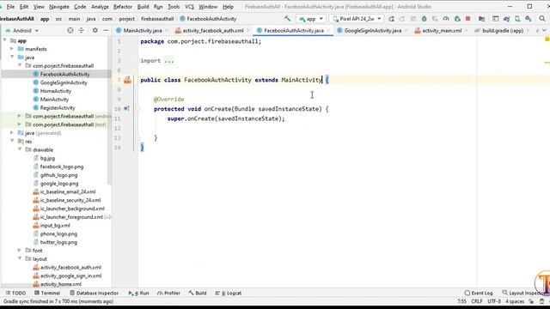Hide the Project tool window
The height and width of the screenshot is (309, 550).
click(106, 31)
